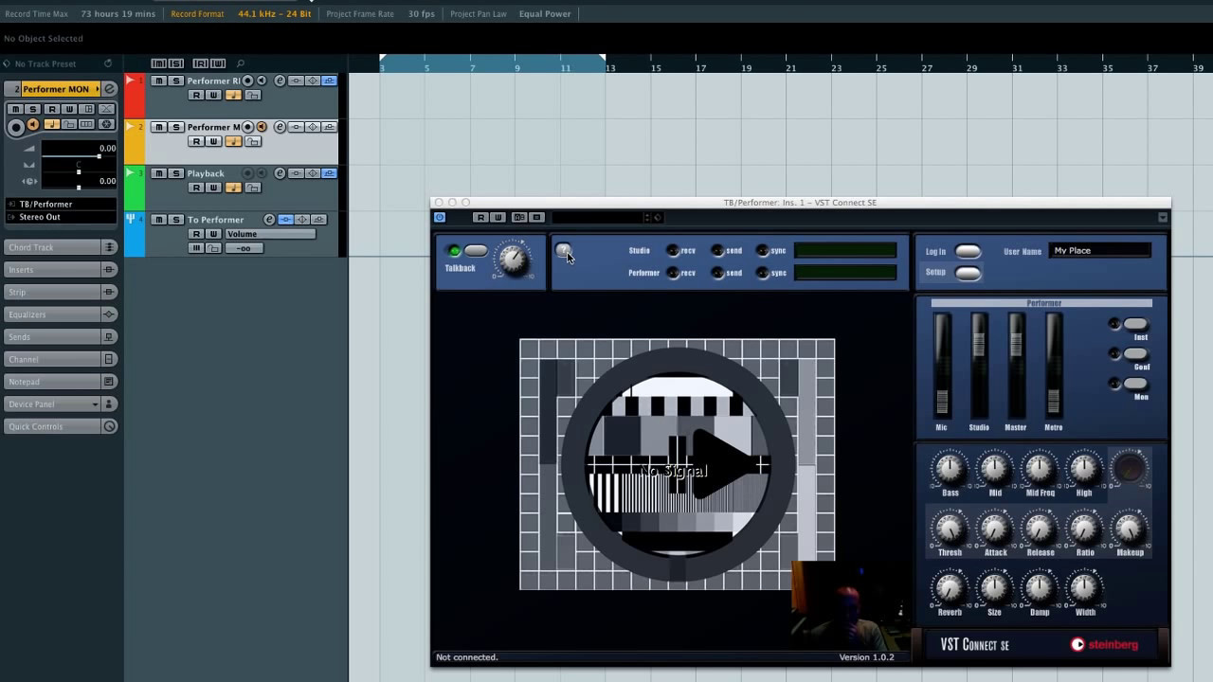Click the Notepad section icon
This screenshot has height=682, width=1213.
[x=109, y=382]
